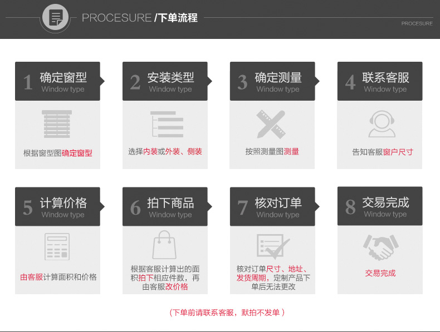Click the calculator icon for price calculation

coord(57,247)
